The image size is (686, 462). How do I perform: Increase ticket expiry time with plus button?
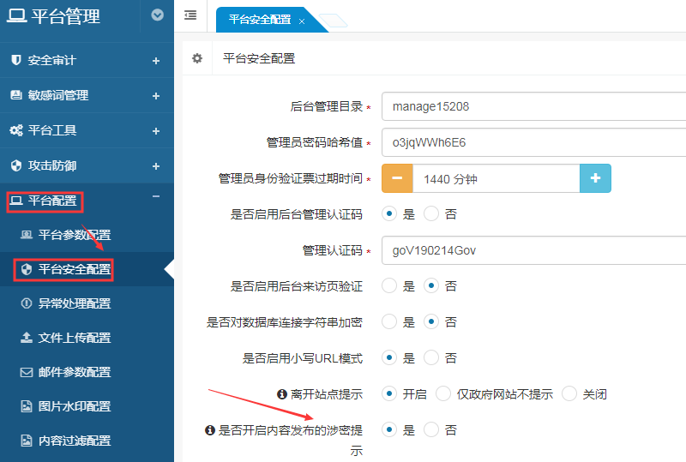pyautogui.click(x=595, y=179)
